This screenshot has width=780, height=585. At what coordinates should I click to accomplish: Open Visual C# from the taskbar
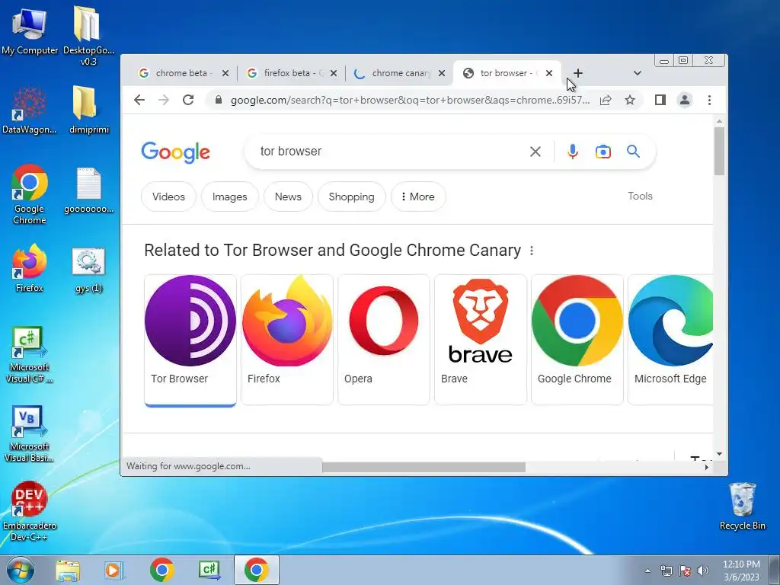tap(209, 570)
